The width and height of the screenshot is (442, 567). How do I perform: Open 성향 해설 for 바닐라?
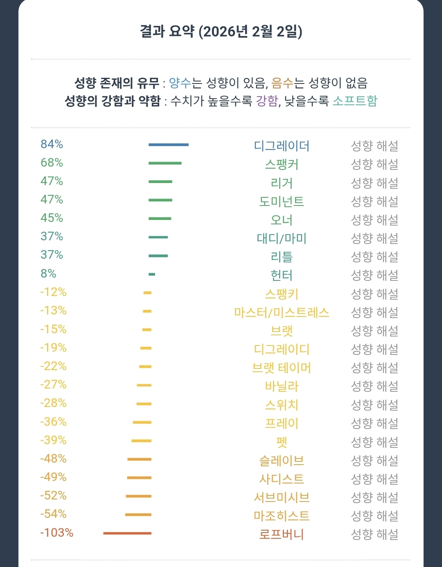[x=374, y=386]
